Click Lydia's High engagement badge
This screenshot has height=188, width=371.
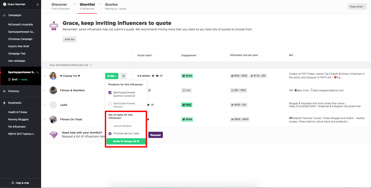click(x=187, y=105)
